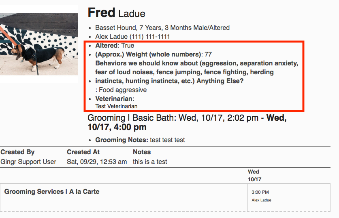Click the 'this is a test' note
339x218 pixels.
point(150,162)
